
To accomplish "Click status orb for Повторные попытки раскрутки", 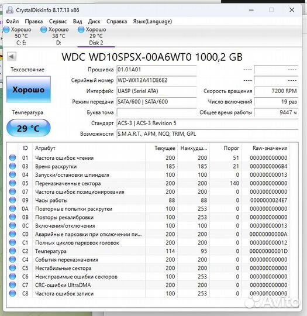I will tap(12, 208).
